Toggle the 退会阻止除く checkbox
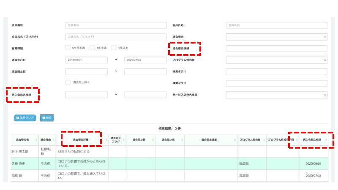This screenshot has width=338, height=190. point(68,82)
